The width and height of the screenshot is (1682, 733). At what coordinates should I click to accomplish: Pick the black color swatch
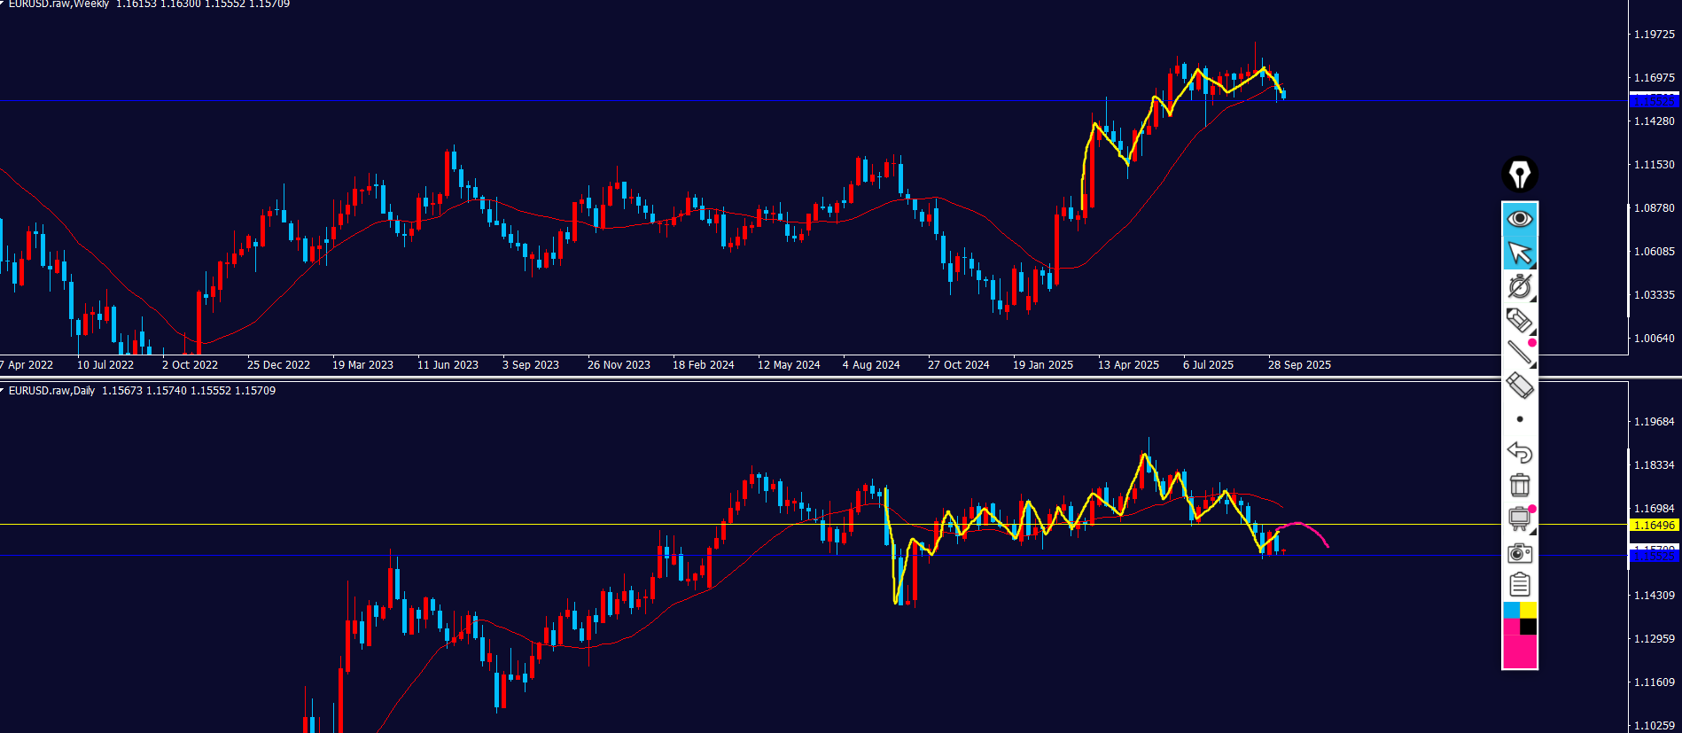tap(1529, 627)
